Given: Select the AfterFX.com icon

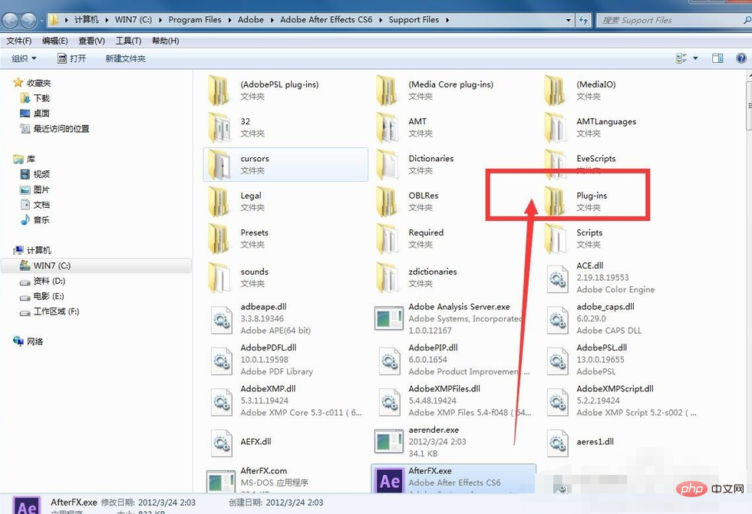Looking at the screenshot, I should click(221, 482).
